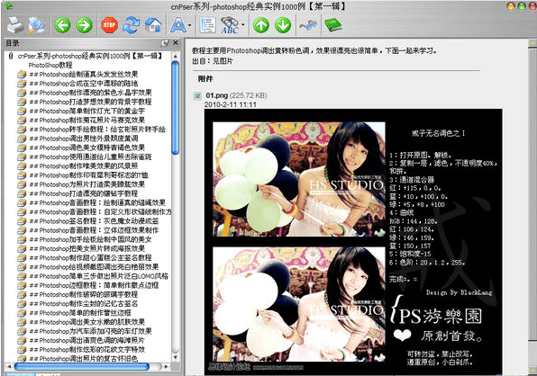Click contents tree vertical scrollbar down arrow
The image size is (537, 376).
[x=176, y=357]
